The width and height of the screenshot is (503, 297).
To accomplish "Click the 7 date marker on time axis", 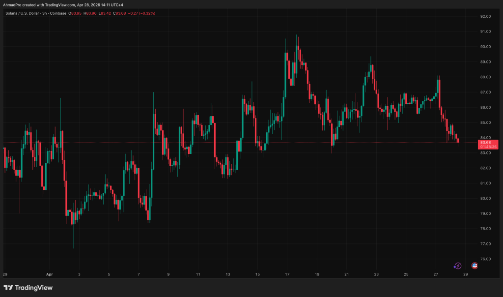I will coord(139,274).
